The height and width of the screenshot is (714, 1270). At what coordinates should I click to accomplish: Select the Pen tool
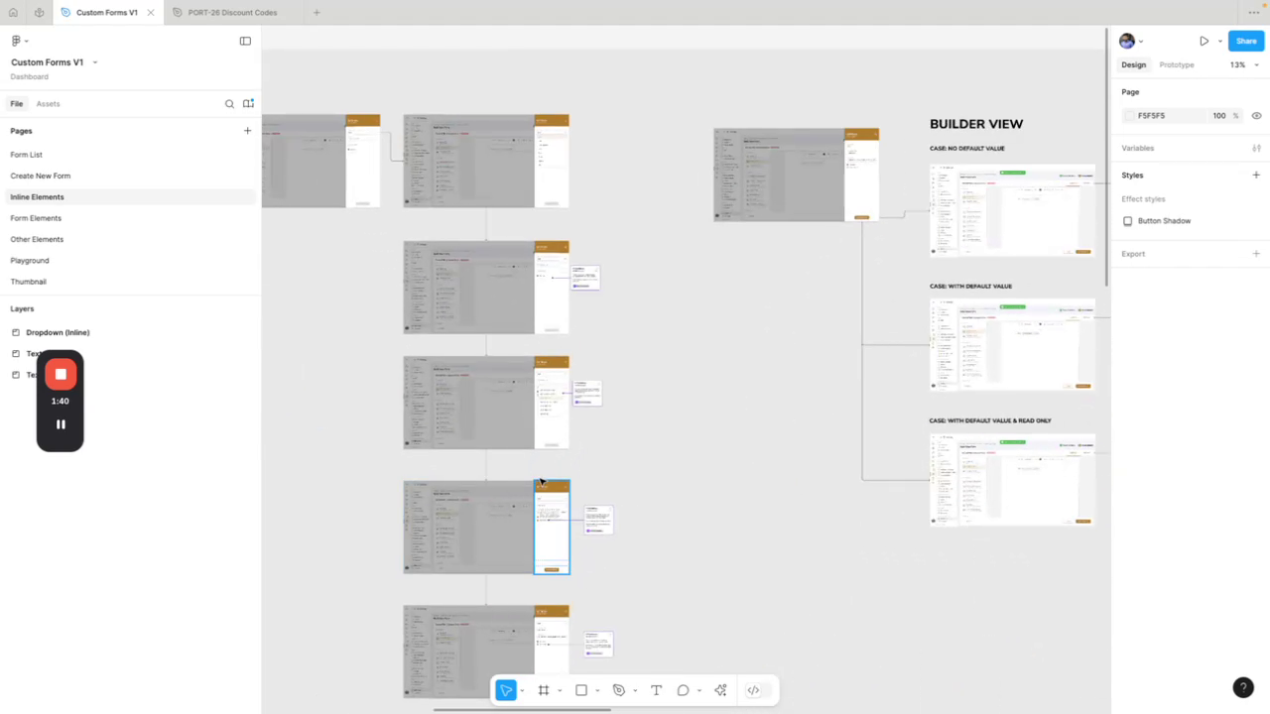tap(619, 690)
